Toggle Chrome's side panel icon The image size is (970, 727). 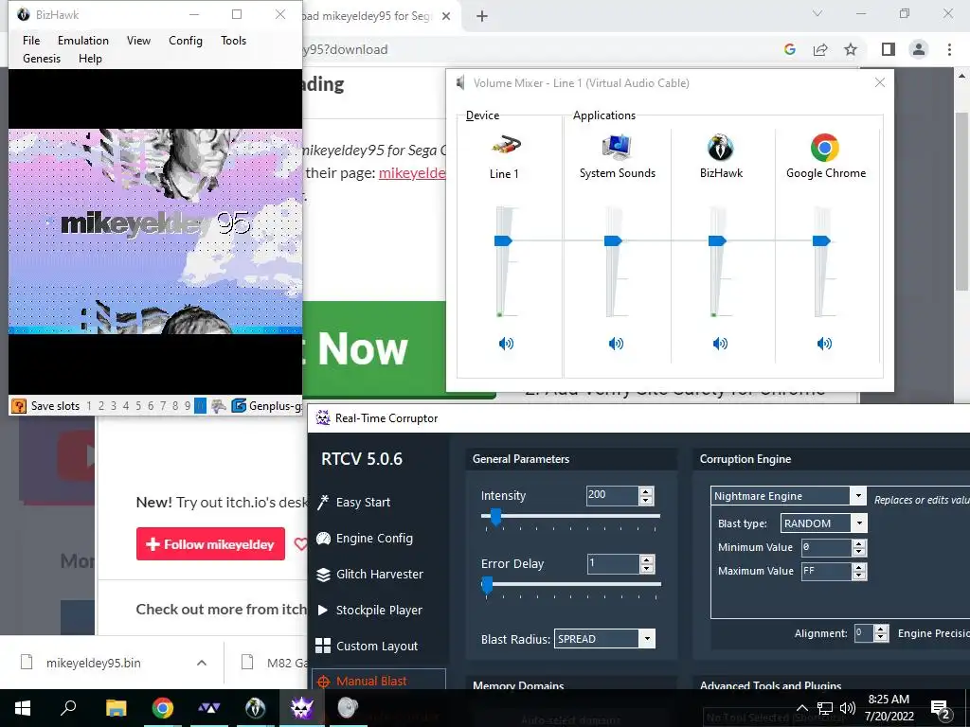click(889, 49)
